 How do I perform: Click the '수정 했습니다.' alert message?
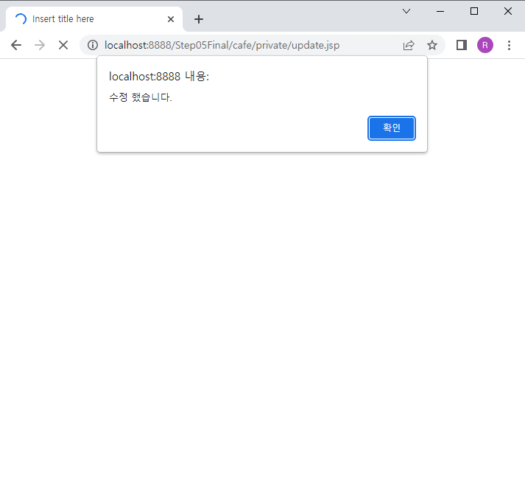(x=141, y=97)
